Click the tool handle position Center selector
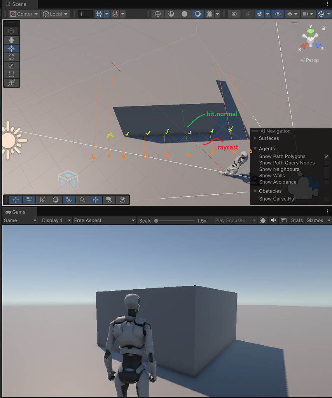Viewport: 332px width, 398px height. coord(23,14)
